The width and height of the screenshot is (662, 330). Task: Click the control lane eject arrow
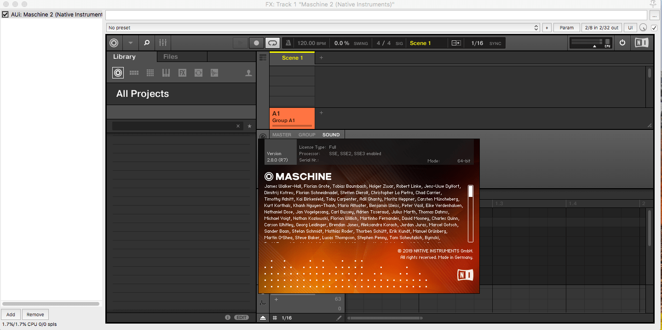click(263, 318)
